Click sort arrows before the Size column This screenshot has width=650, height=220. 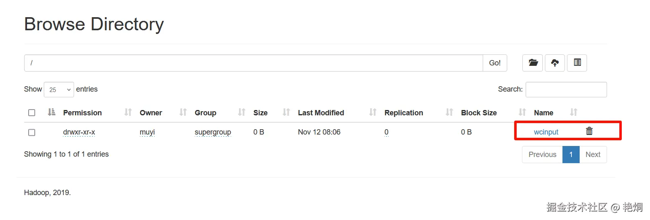242,112
